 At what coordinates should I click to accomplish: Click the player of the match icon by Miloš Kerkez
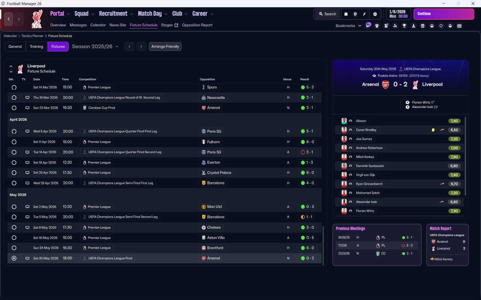(x=432, y=259)
